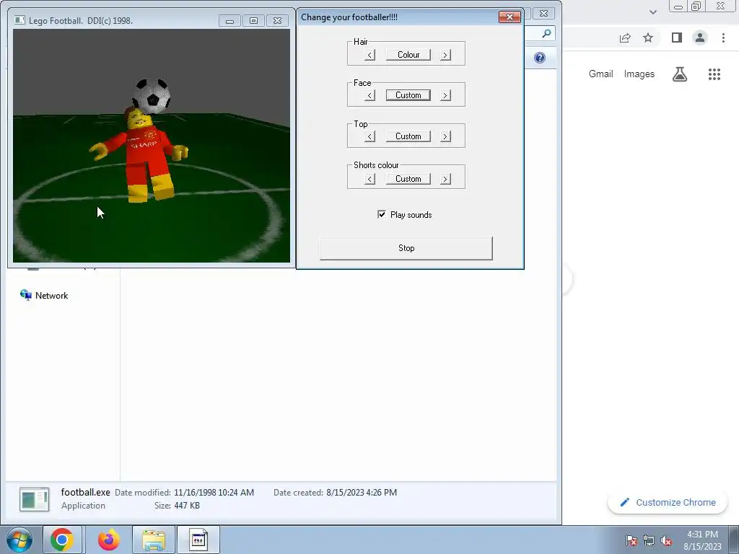The width and height of the screenshot is (739, 554).
Task: Click the next Top arrow button
Action: pyautogui.click(x=445, y=136)
